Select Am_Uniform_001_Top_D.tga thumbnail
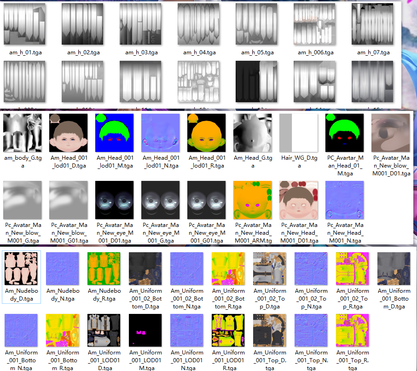The image size is (417, 371). pyautogui.click(x=270, y=330)
